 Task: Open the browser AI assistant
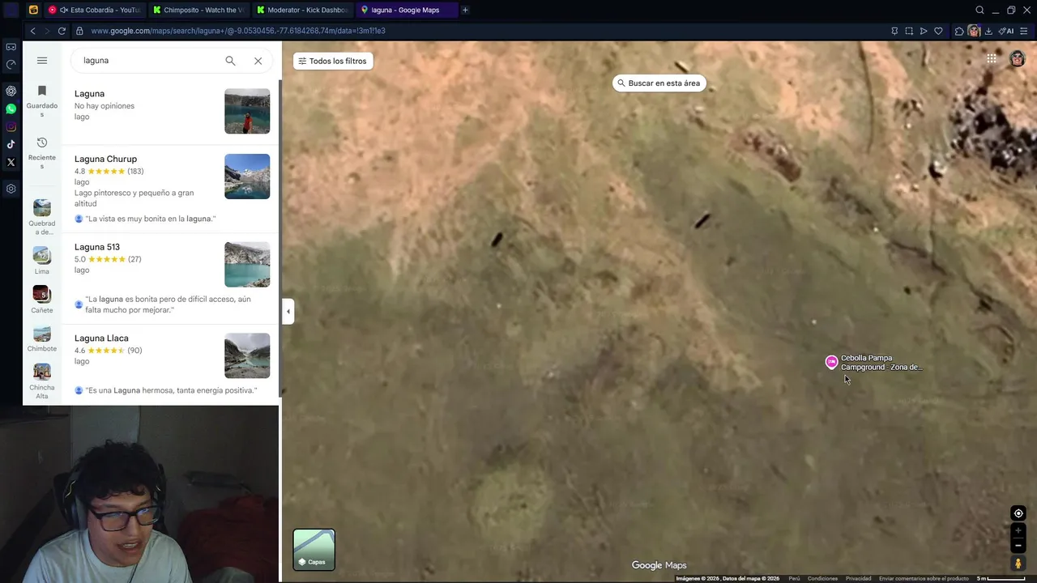[x=1007, y=31]
